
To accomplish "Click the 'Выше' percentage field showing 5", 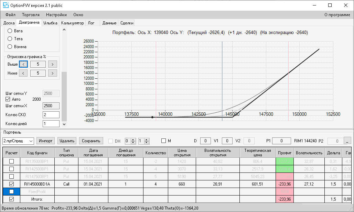I will tap(38, 64).
